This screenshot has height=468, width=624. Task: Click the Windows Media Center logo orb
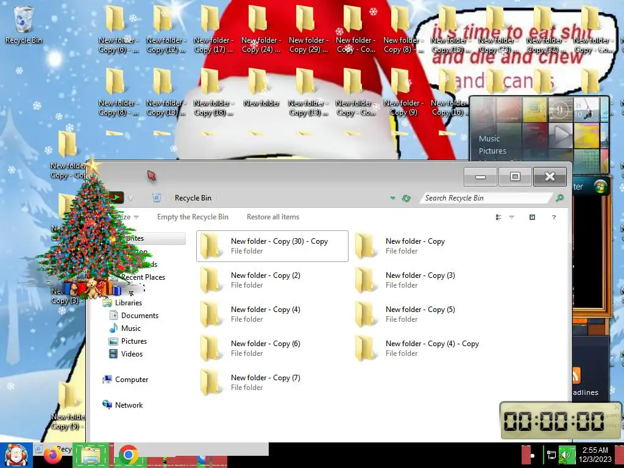600,186
